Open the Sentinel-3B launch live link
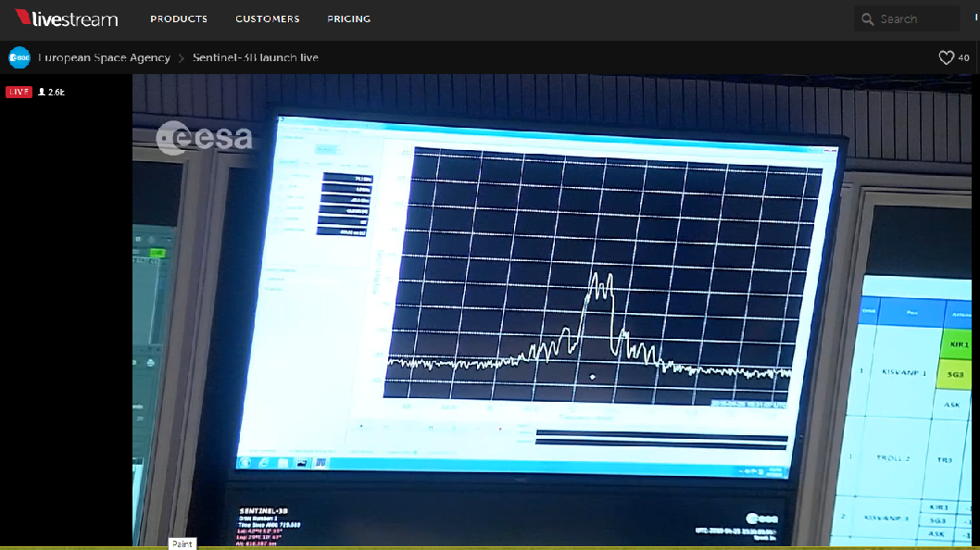Viewport: 980px width, 550px height. [x=256, y=57]
